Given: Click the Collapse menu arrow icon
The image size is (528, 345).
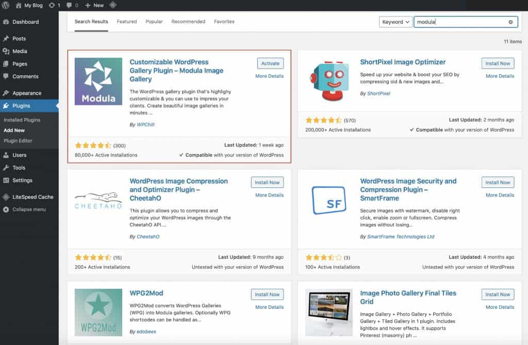Looking at the screenshot, I should [x=6, y=210].
